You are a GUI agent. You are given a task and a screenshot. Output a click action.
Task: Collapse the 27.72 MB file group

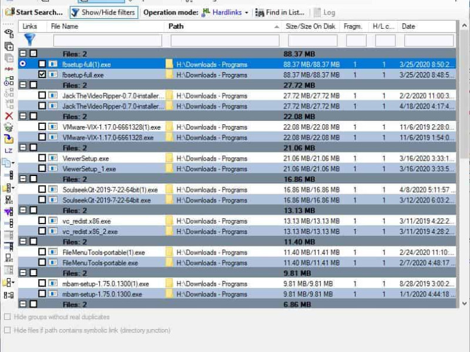[23, 84]
